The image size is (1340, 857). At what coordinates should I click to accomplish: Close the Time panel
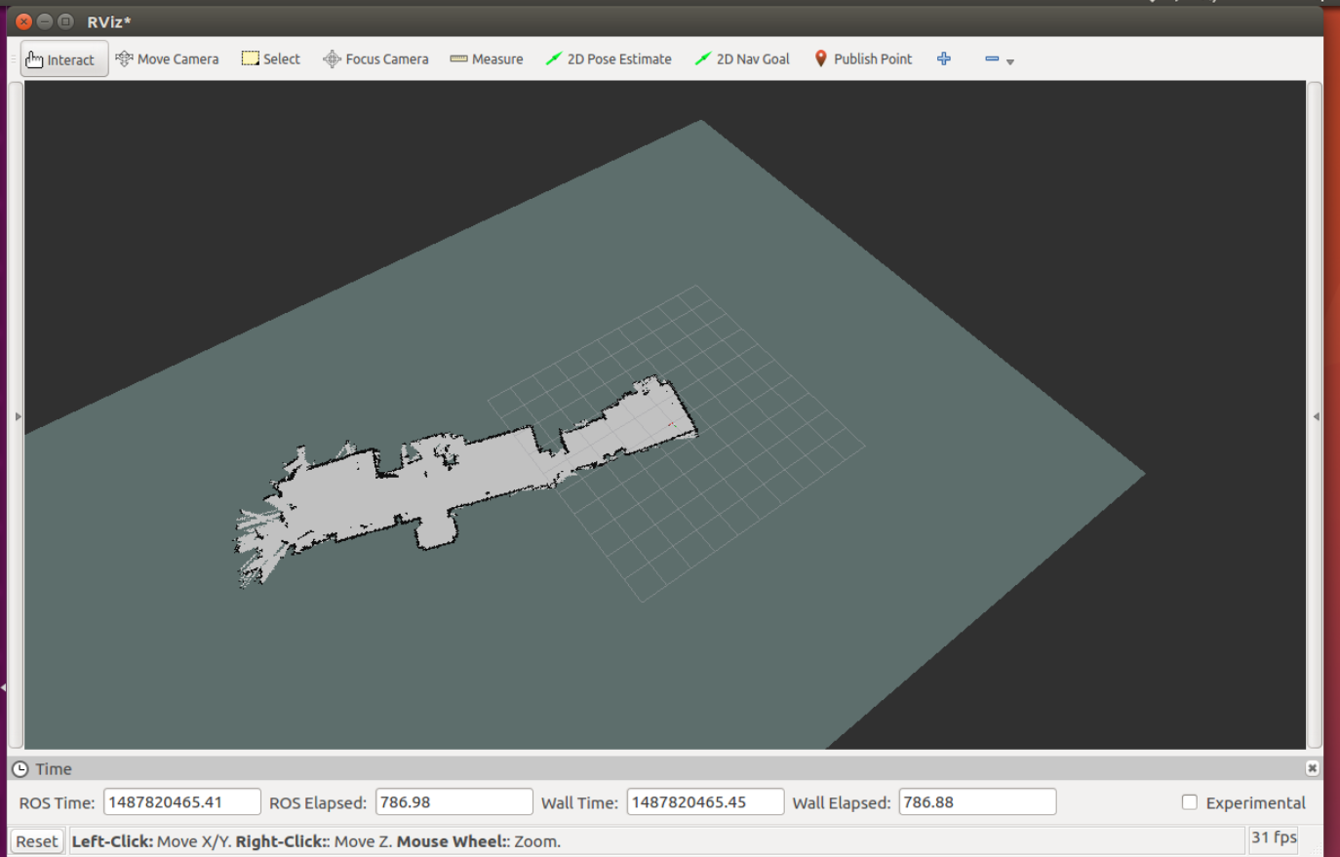(x=1313, y=768)
